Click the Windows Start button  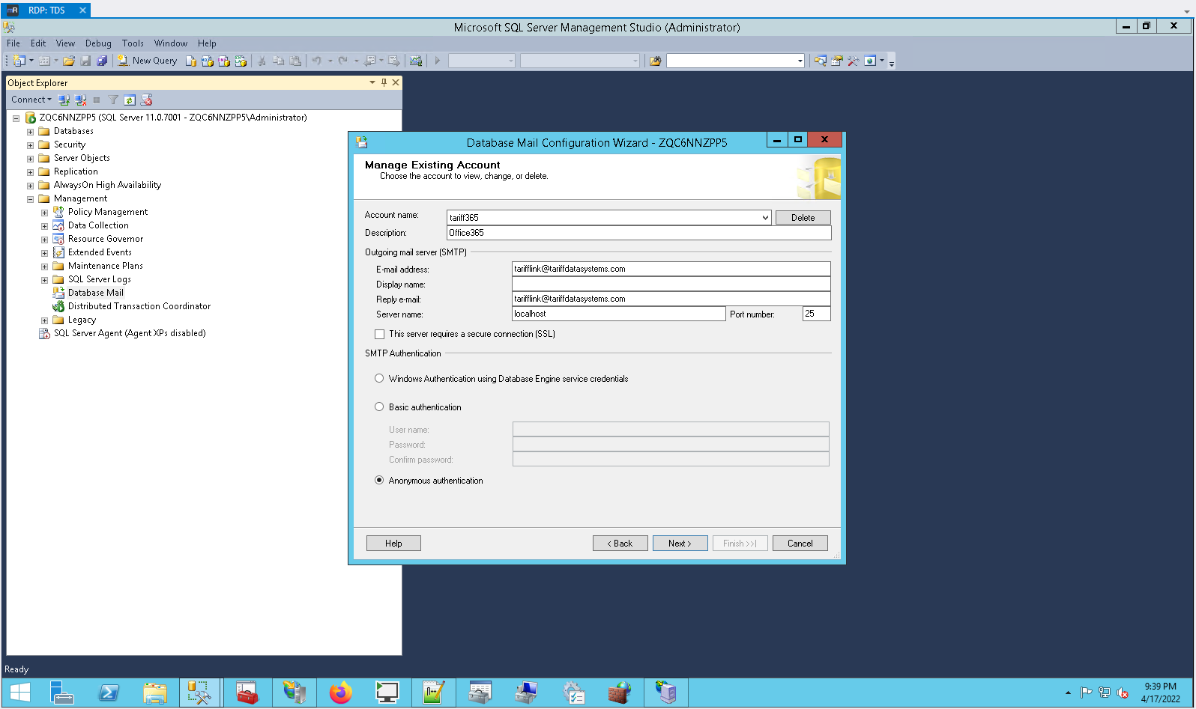20,693
